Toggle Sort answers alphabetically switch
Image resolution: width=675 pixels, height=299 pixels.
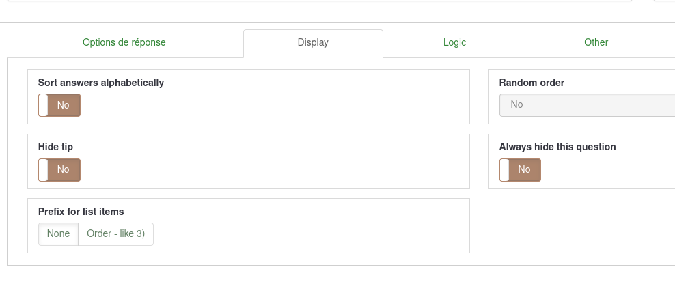pos(59,105)
